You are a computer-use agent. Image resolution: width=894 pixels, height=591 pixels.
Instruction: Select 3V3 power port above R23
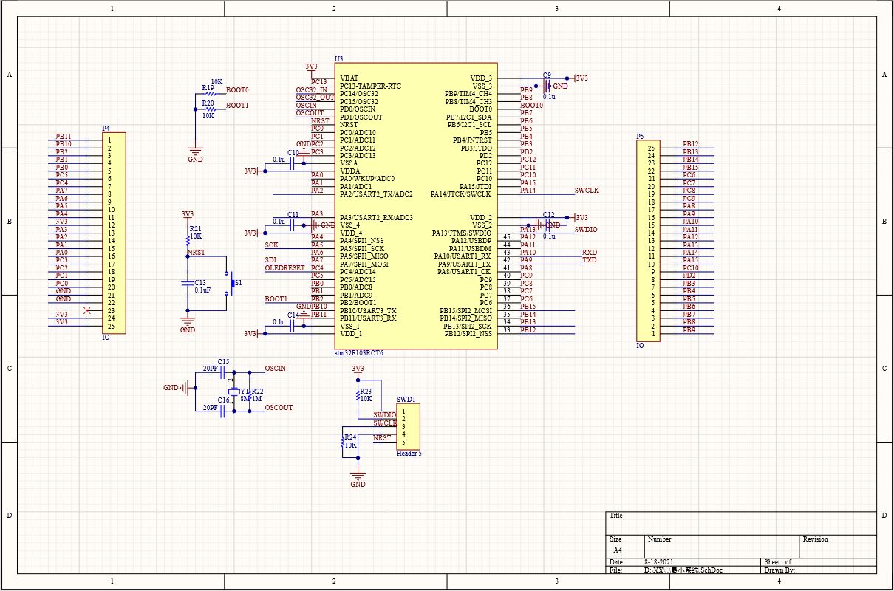(358, 371)
